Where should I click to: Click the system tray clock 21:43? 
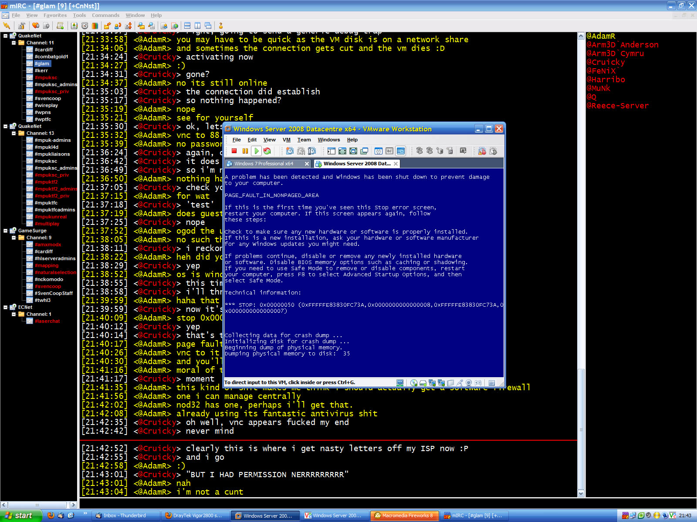pyautogui.click(x=685, y=515)
